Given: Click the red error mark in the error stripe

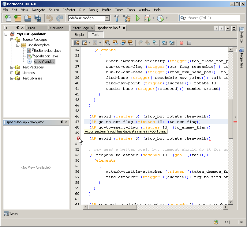Looking at the screenshot, I should point(235,122).
